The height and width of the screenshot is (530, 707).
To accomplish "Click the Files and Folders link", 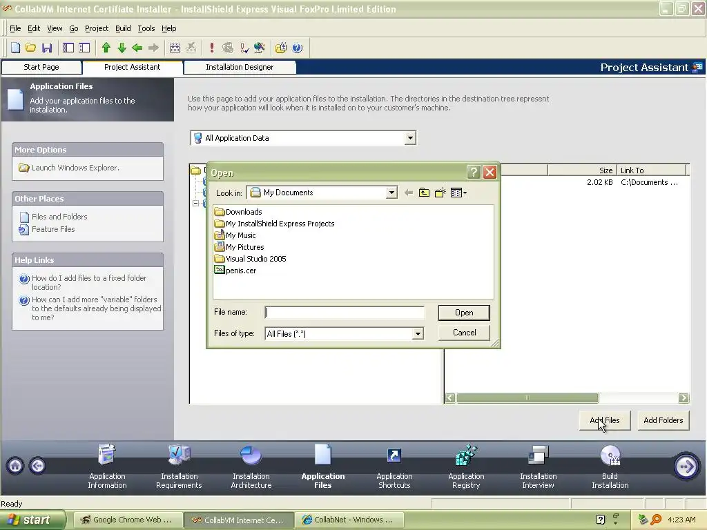I will click(59, 217).
